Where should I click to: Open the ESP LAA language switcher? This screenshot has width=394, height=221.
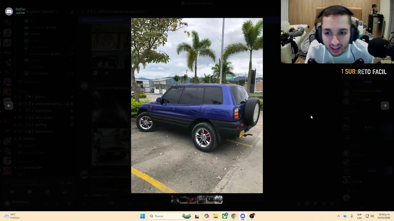360,216
